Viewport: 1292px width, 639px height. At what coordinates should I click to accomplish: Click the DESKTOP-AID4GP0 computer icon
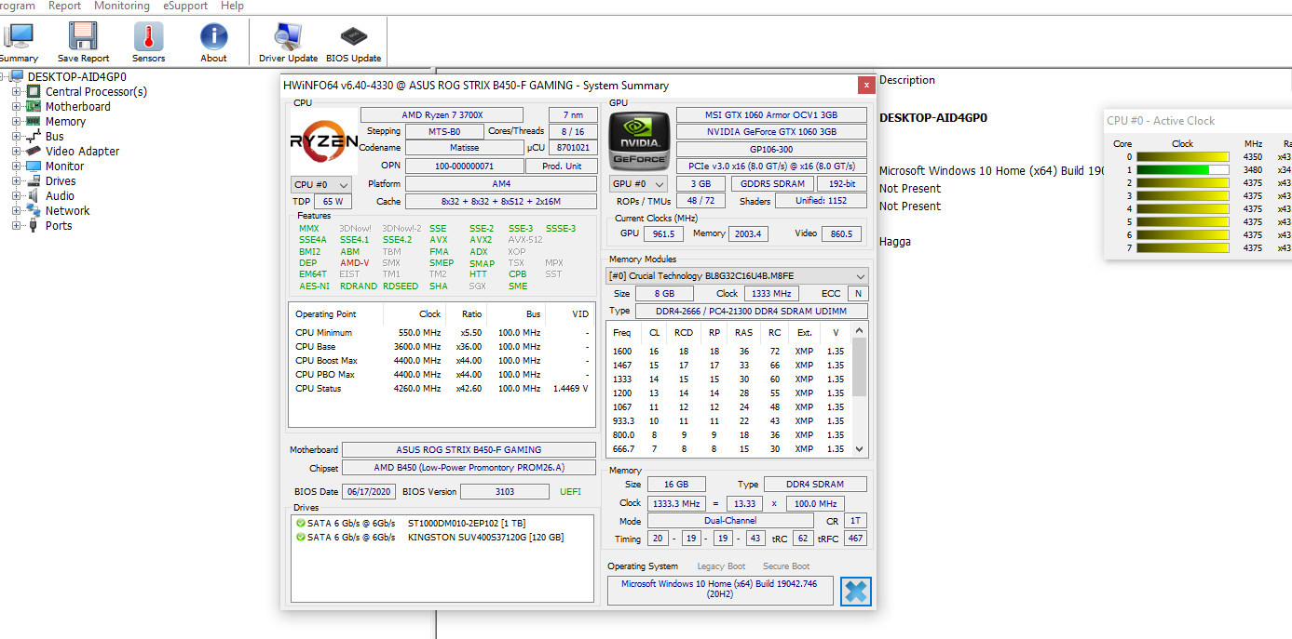pyautogui.click(x=17, y=76)
